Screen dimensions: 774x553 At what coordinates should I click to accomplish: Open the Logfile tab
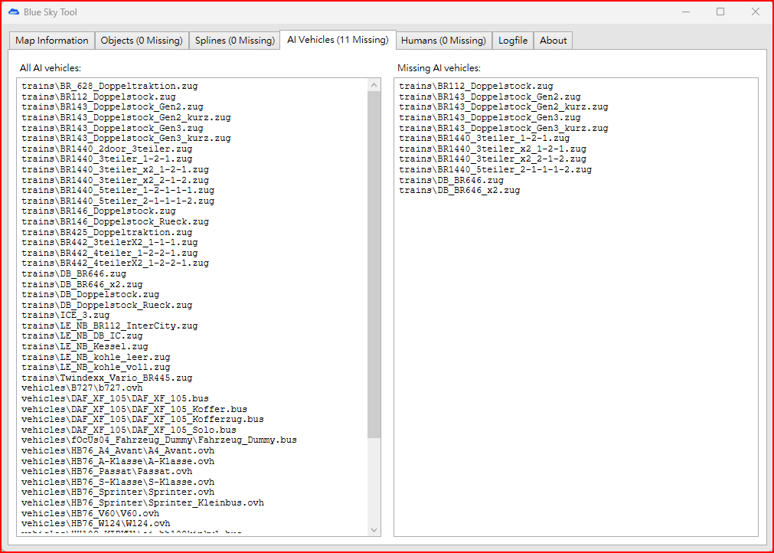[513, 41]
